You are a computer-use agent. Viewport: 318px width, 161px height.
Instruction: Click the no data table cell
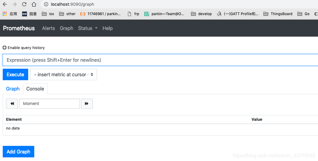[13, 128]
